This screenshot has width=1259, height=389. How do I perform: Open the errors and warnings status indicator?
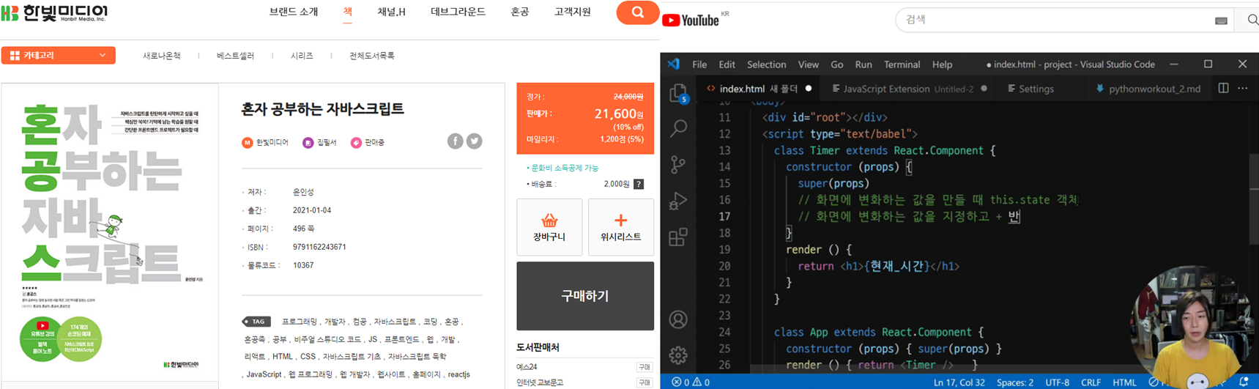[x=691, y=382]
